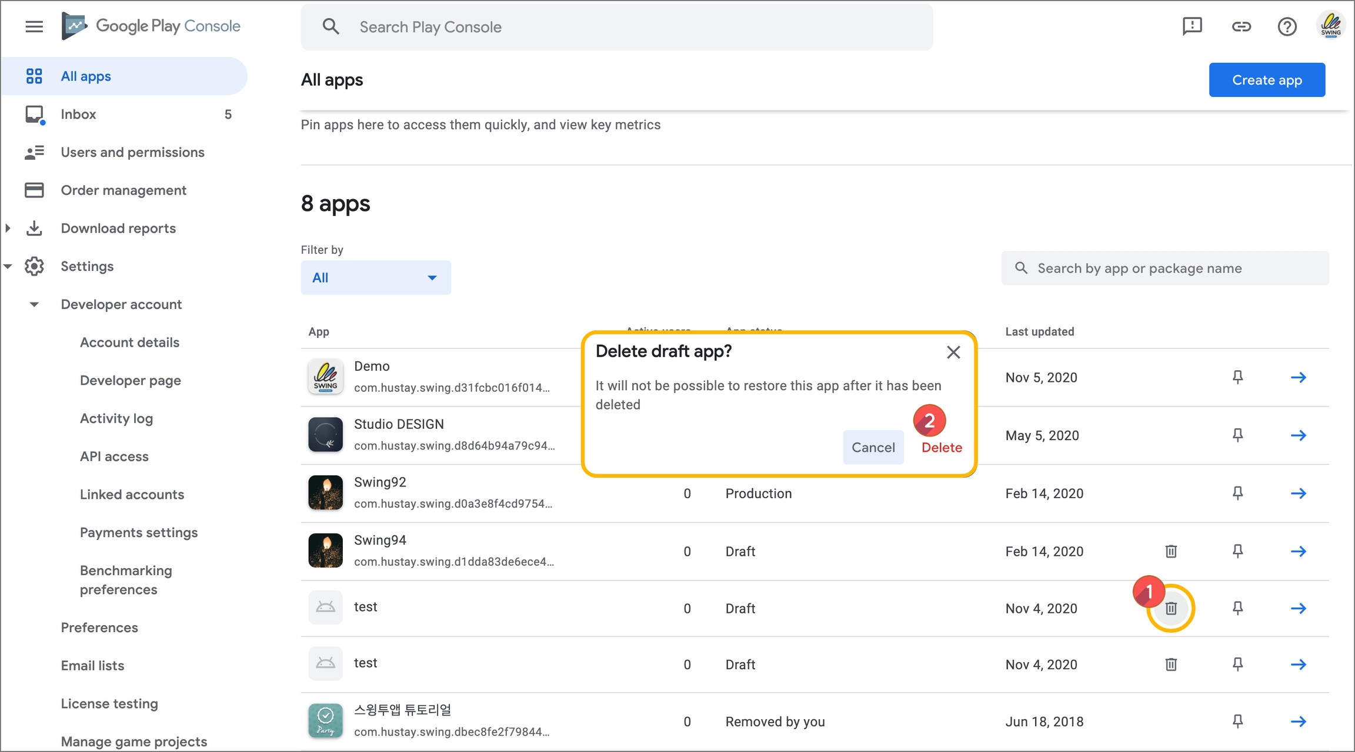Go to Users and permissions
Image resolution: width=1355 pixels, height=752 pixels.
[132, 153]
